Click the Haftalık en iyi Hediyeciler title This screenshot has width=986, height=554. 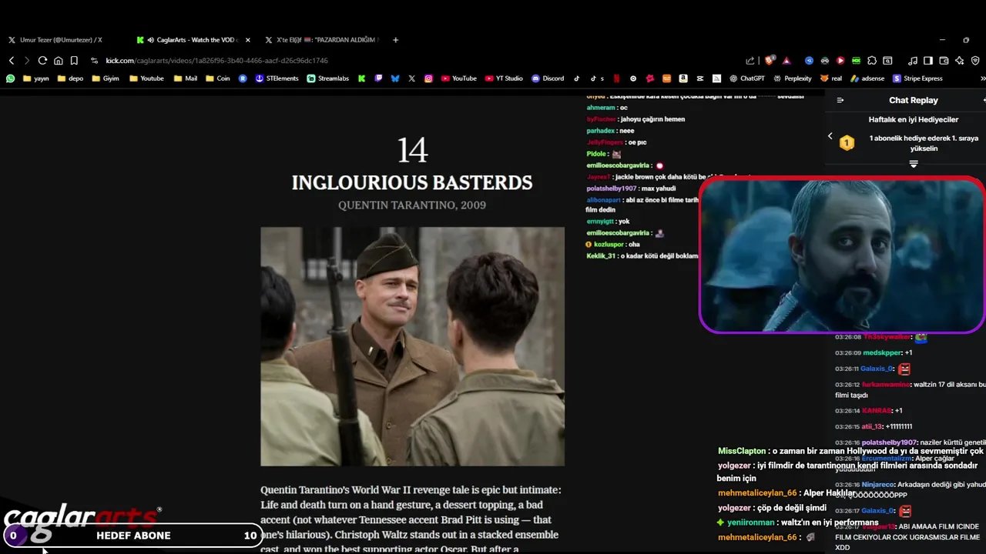click(914, 120)
